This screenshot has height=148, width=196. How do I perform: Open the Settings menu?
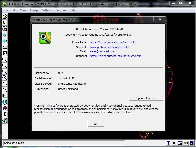(x=47, y=10)
